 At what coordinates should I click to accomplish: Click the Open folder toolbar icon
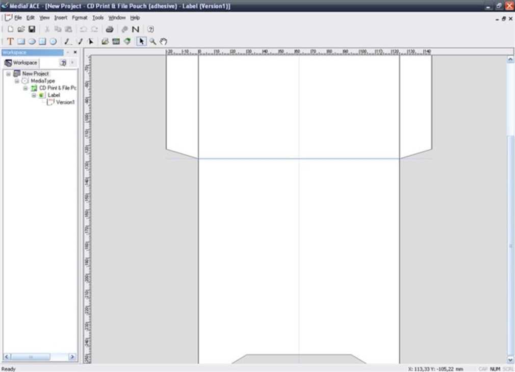coord(21,30)
